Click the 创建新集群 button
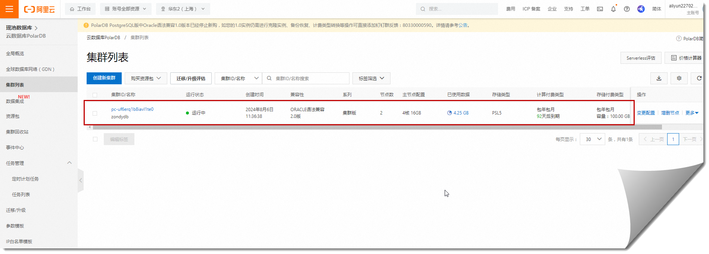 (104, 78)
